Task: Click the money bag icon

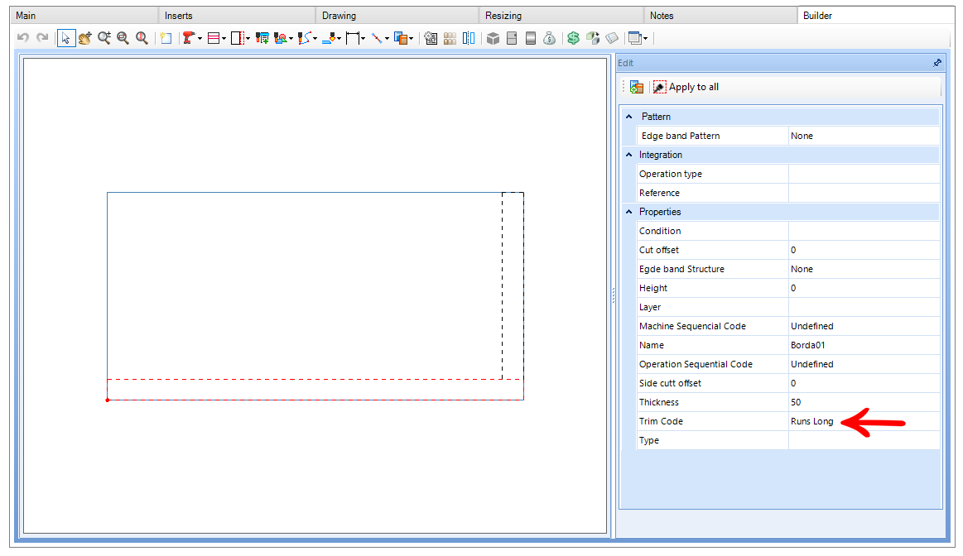Action: [550, 38]
